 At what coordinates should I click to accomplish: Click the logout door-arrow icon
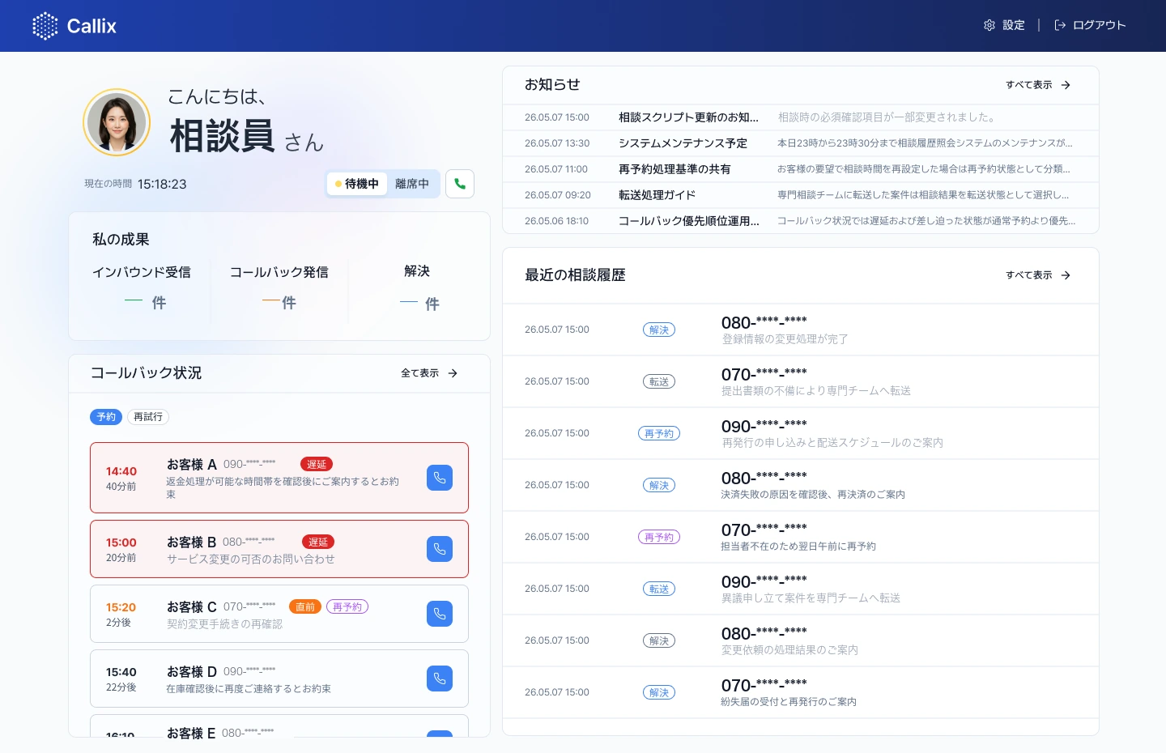[1060, 25]
